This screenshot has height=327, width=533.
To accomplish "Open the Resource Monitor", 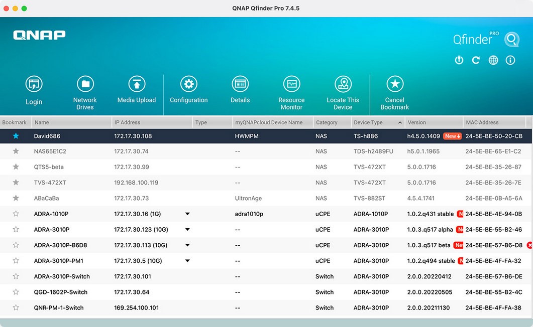I will [292, 84].
